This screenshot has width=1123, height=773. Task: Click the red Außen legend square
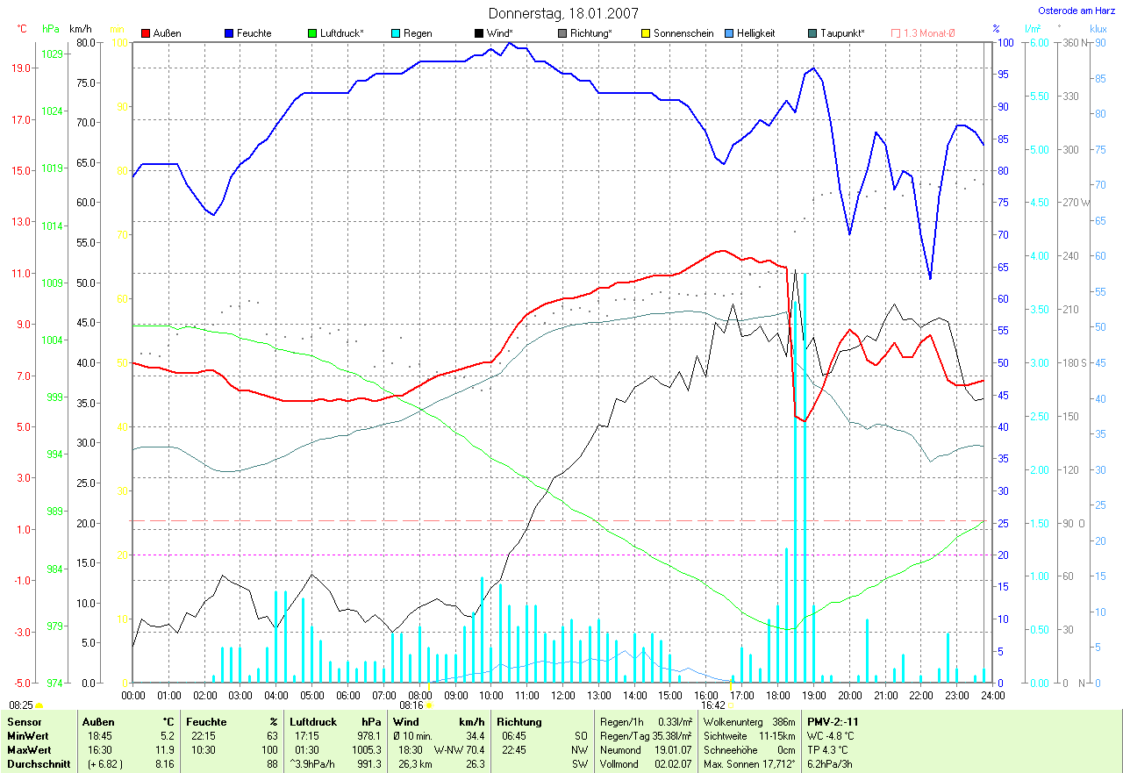(146, 33)
